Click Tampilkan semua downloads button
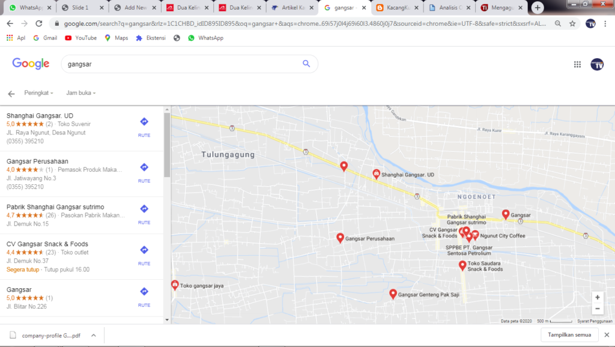This screenshot has height=347, width=615. click(x=569, y=335)
